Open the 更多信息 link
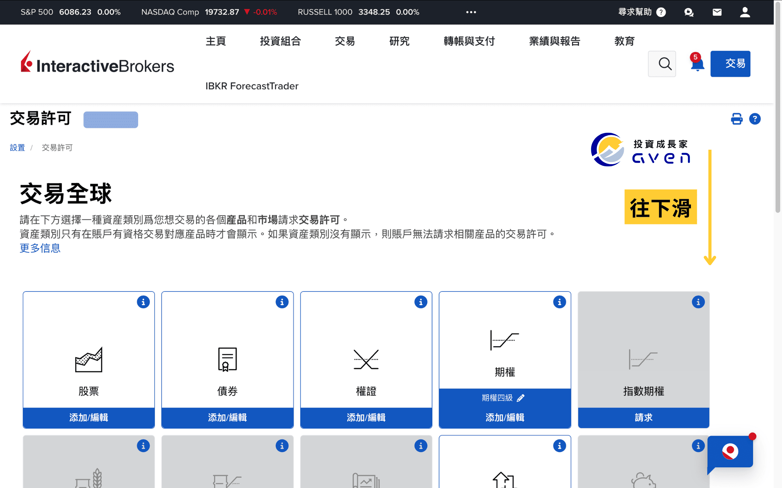Screen dimensions: 782x488 click(x=40, y=248)
